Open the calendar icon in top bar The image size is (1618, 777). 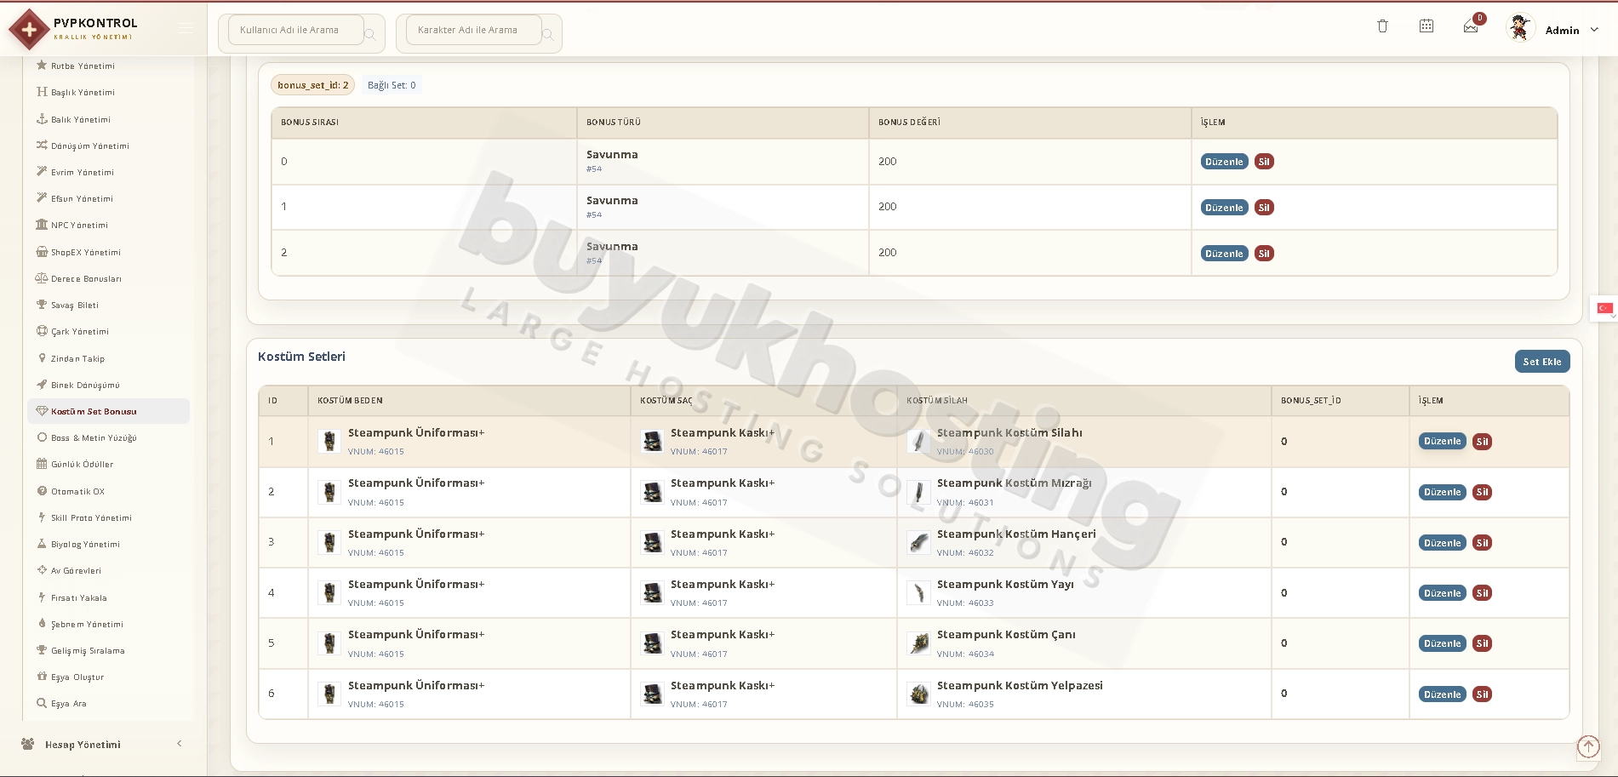click(1426, 26)
